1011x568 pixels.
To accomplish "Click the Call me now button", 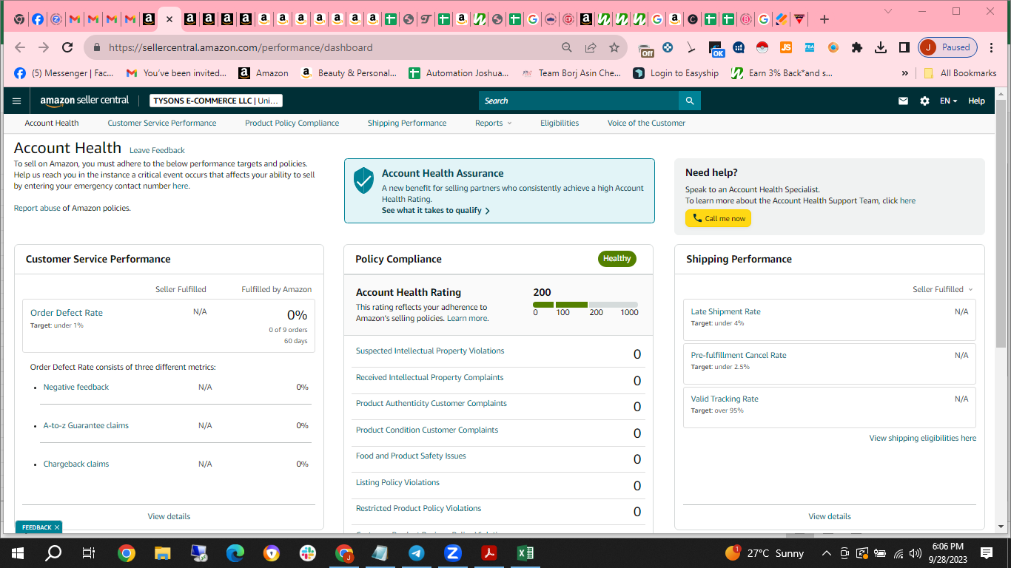I will click(718, 218).
